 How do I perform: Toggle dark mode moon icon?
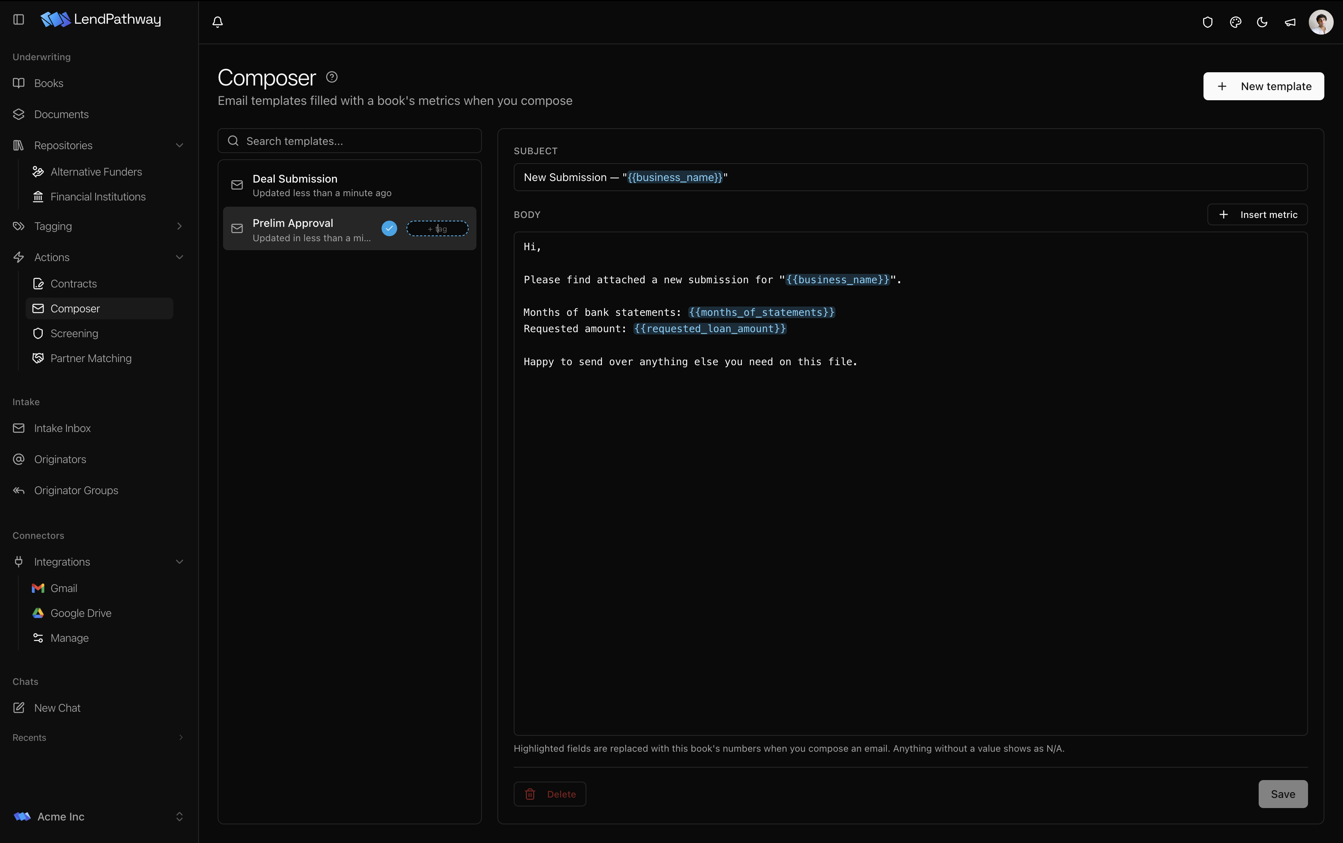click(x=1262, y=22)
